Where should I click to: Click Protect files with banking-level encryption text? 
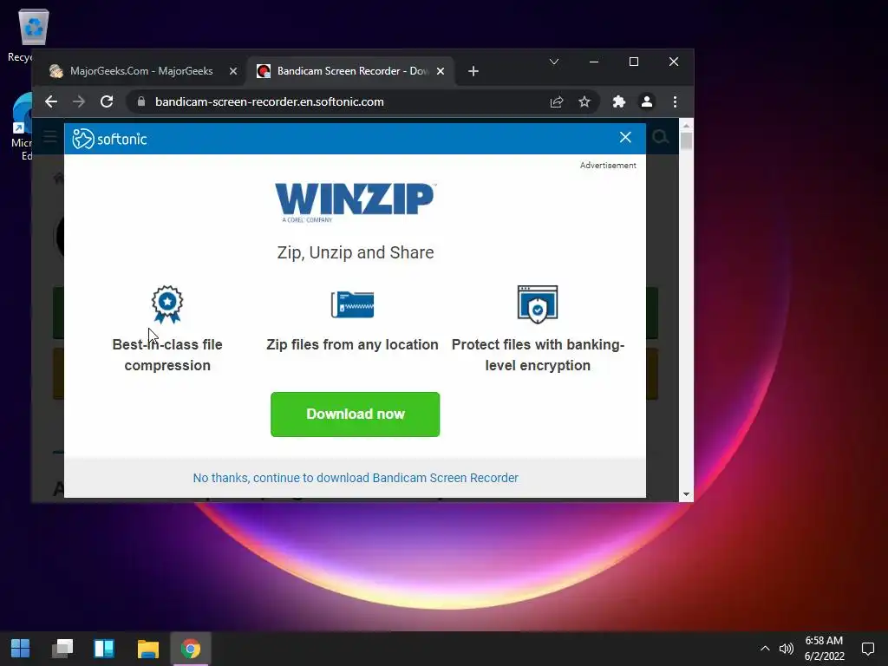(x=538, y=355)
